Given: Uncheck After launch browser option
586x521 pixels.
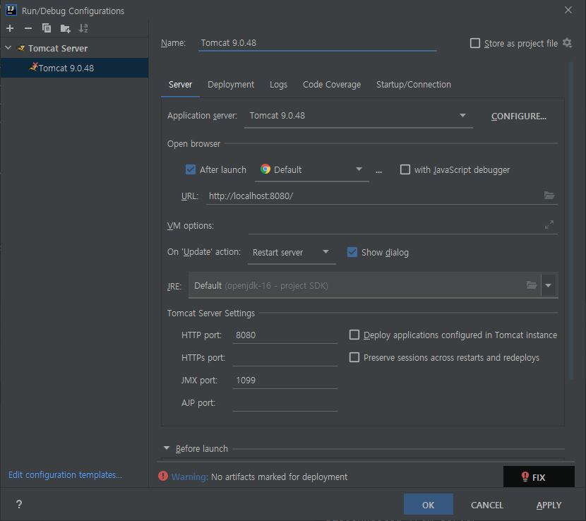Looking at the screenshot, I should (191, 169).
